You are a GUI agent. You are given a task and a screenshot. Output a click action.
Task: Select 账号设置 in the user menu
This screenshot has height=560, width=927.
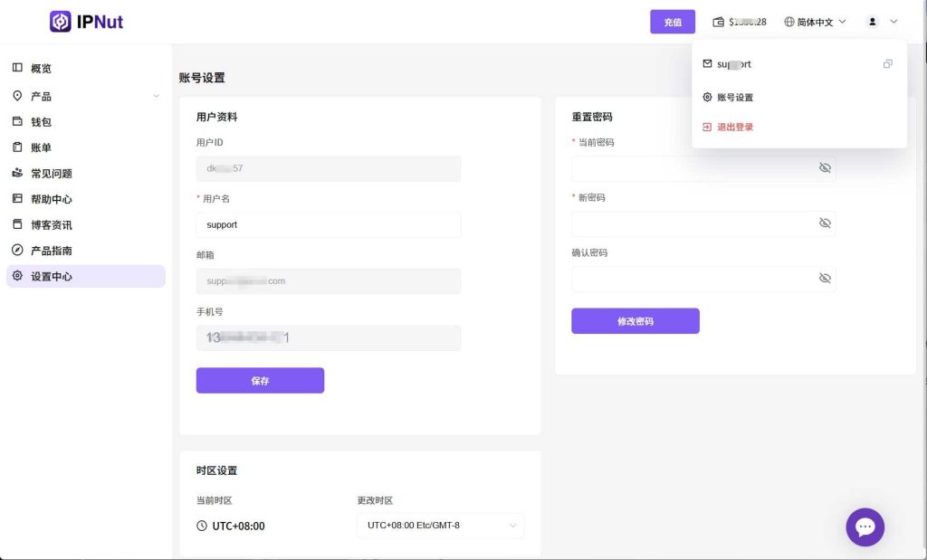coord(734,98)
